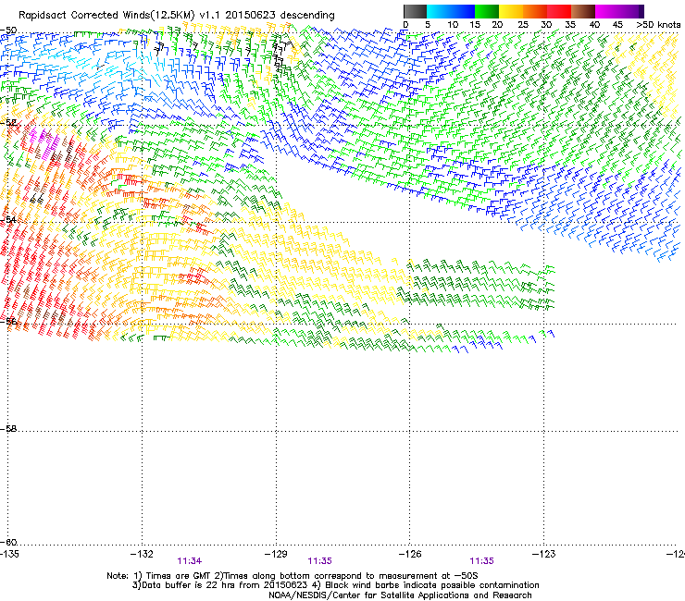Image resolution: width=685 pixels, height=601 pixels.
Task: Click the green 15–20 knots legend swatch
Action: coord(487,11)
